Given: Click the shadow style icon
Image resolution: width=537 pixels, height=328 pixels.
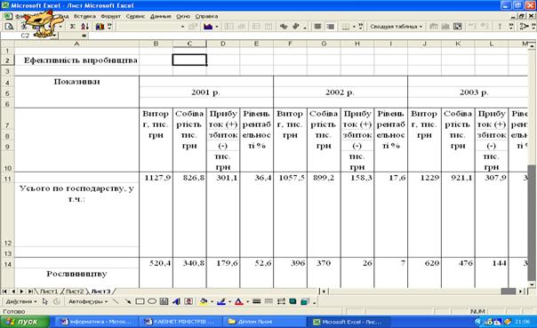Looking at the screenshot, I should [293, 301].
